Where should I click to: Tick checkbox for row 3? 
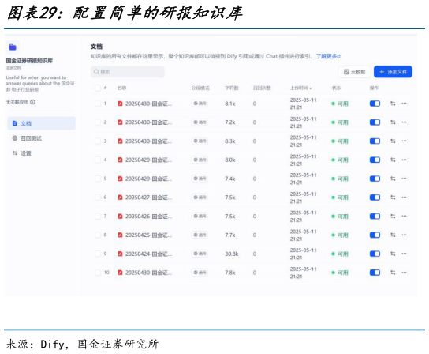98,141
